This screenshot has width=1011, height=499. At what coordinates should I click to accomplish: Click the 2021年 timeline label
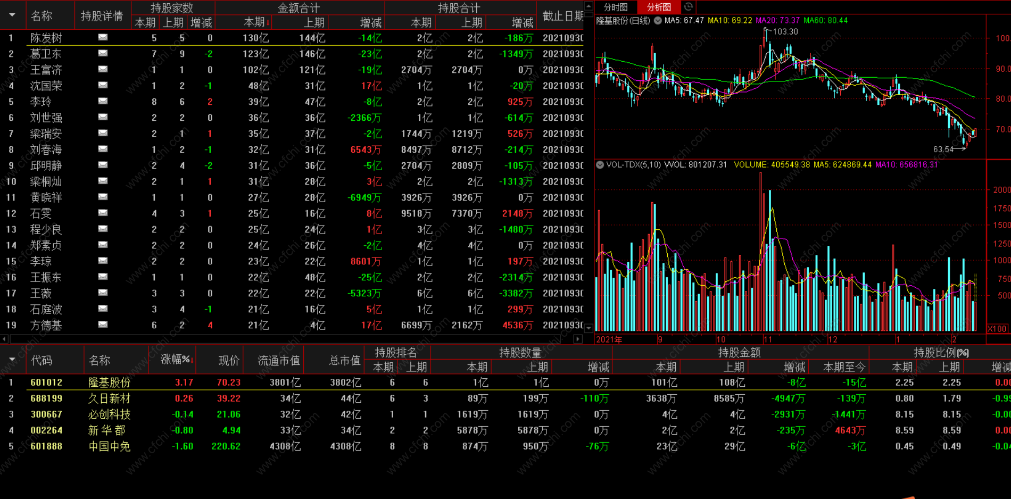[609, 339]
